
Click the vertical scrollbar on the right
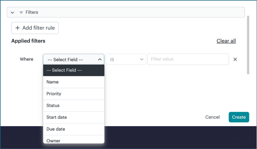click(x=248, y=45)
